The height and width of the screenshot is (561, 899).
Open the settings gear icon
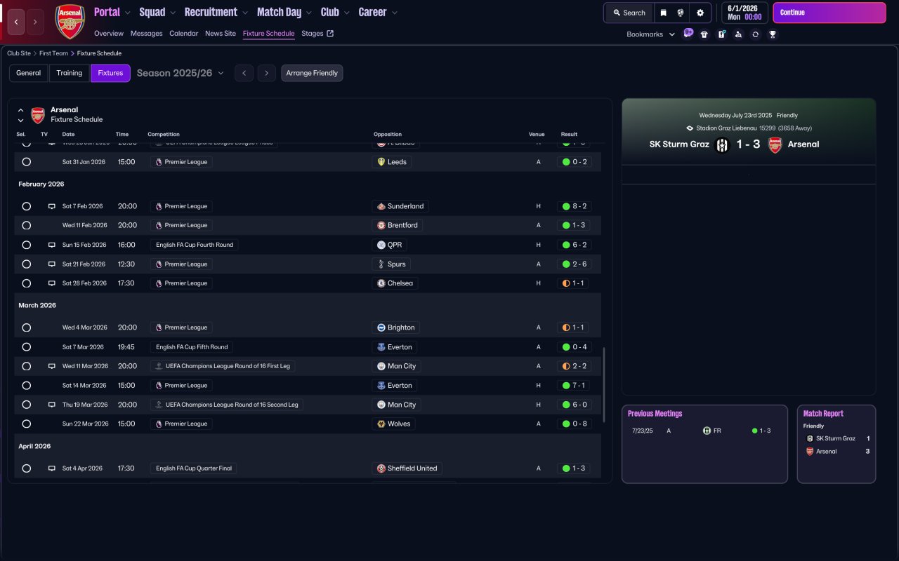[700, 13]
